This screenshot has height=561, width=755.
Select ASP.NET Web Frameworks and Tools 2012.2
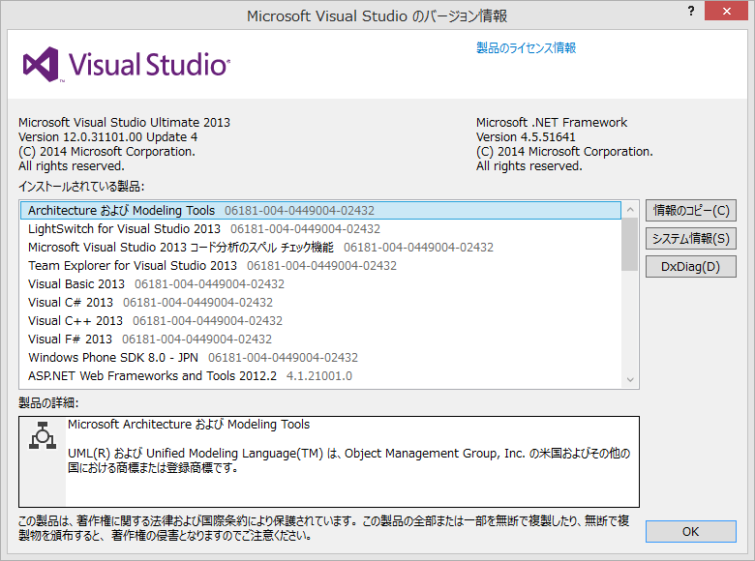(x=320, y=375)
